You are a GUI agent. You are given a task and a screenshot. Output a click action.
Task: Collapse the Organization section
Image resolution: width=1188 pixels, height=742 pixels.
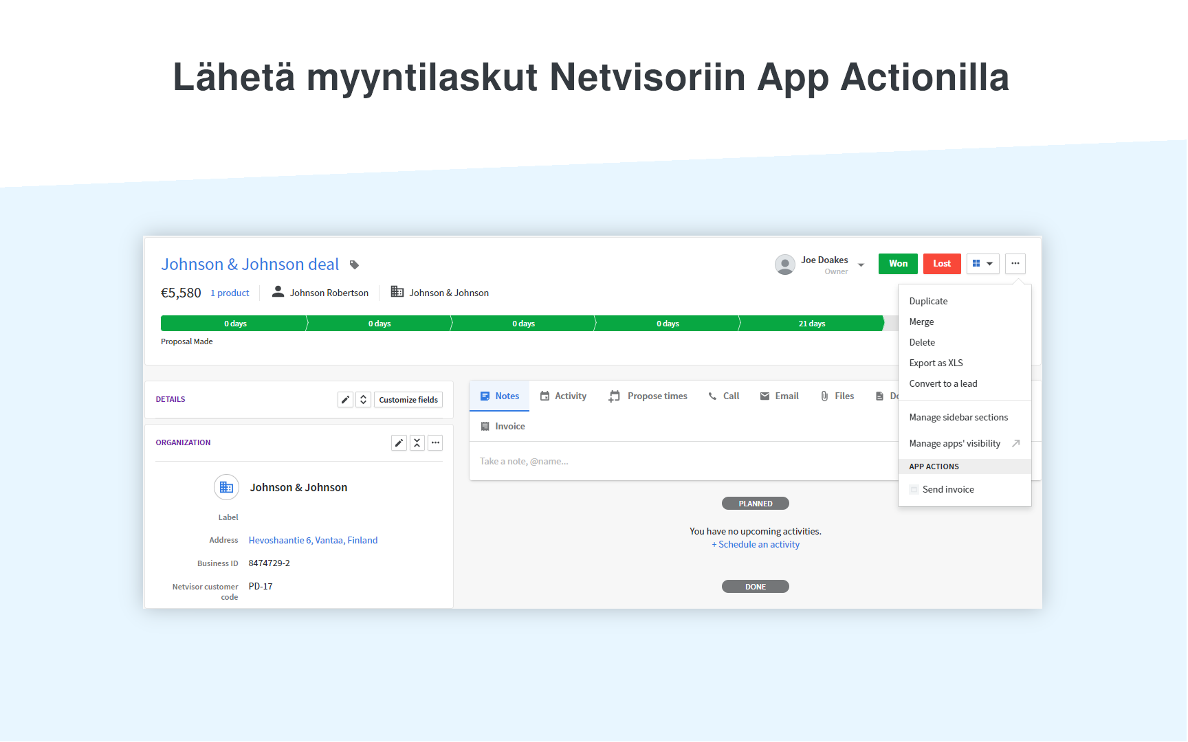(417, 443)
